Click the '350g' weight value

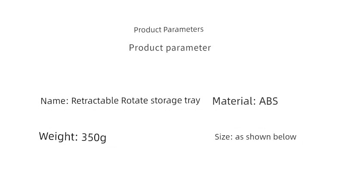point(94,137)
